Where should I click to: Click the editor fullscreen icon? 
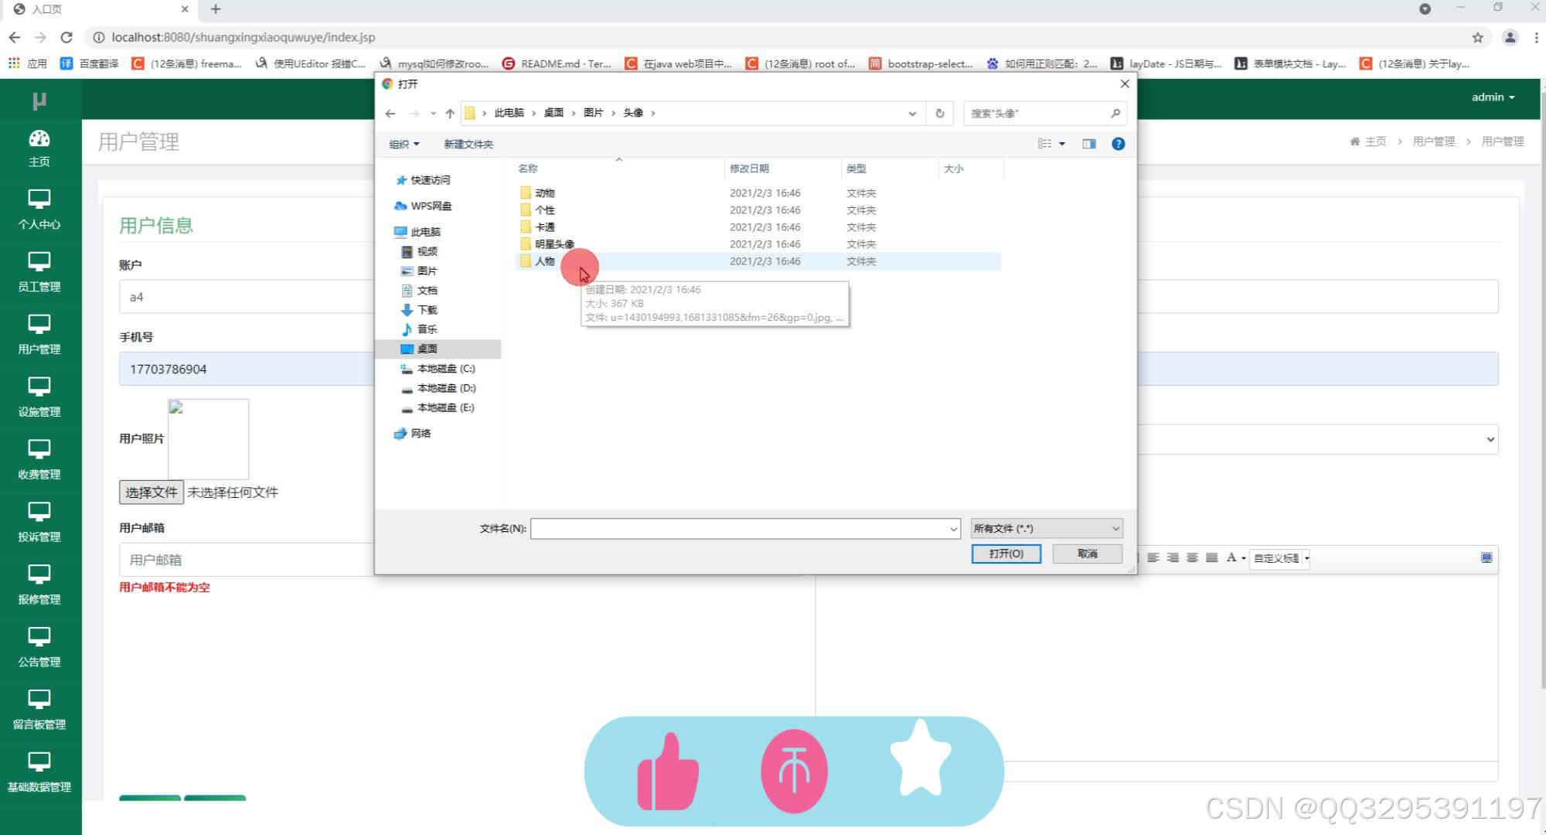[x=1486, y=557]
